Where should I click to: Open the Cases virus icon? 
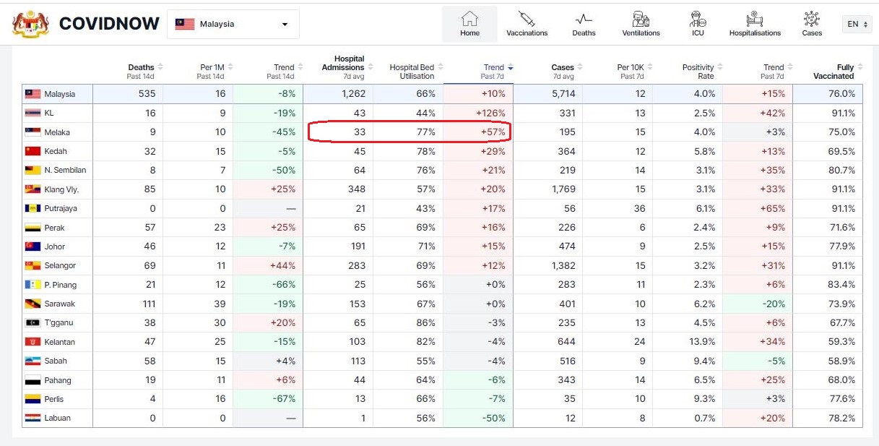pyautogui.click(x=812, y=18)
